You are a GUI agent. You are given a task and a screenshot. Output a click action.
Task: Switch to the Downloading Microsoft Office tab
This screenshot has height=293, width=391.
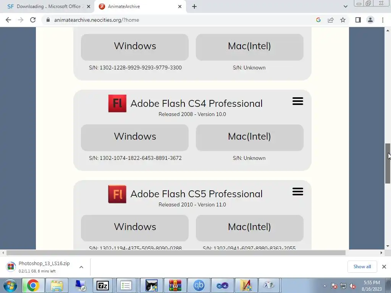pyautogui.click(x=47, y=7)
